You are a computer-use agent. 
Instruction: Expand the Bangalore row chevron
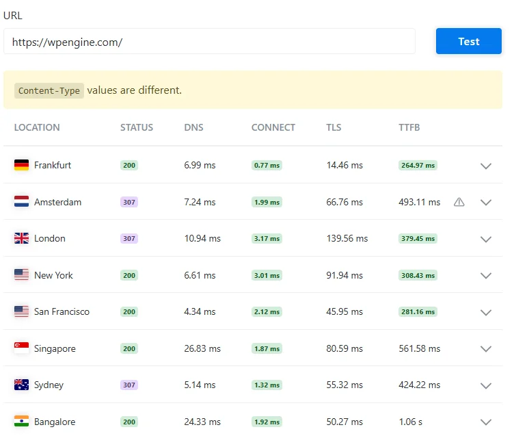(485, 422)
